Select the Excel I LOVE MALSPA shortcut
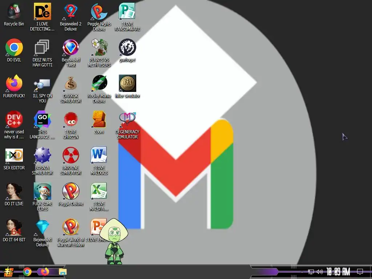372x279 pixels. 99,191
